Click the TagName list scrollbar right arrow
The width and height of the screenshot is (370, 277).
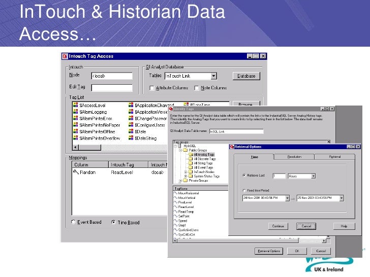(x=324, y=240)
